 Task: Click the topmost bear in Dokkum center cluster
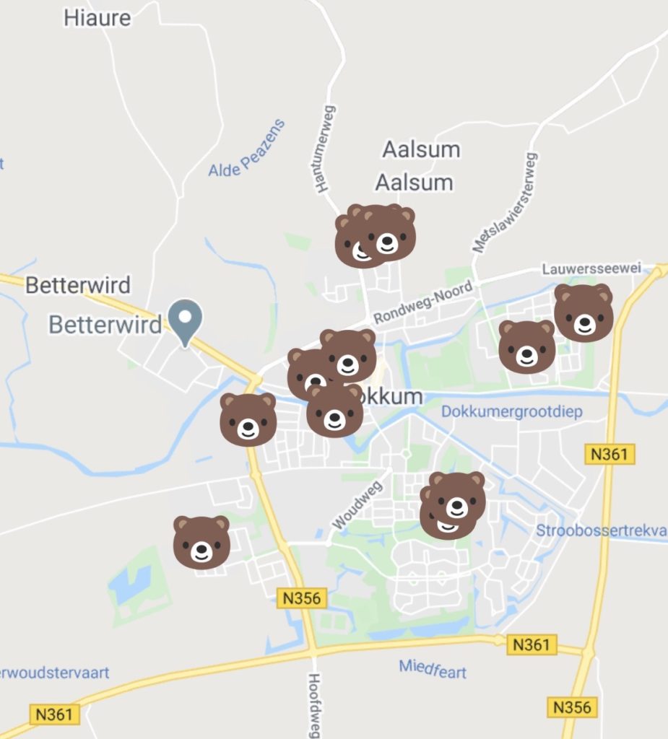[x=347, y=355]
